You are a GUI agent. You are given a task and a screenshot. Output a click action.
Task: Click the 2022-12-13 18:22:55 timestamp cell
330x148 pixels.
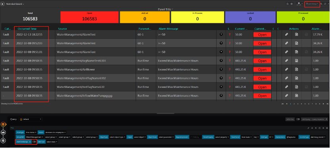point(29,34)
